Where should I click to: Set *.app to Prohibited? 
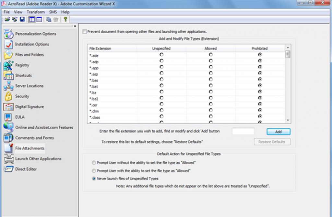click(x=260, y=67)
